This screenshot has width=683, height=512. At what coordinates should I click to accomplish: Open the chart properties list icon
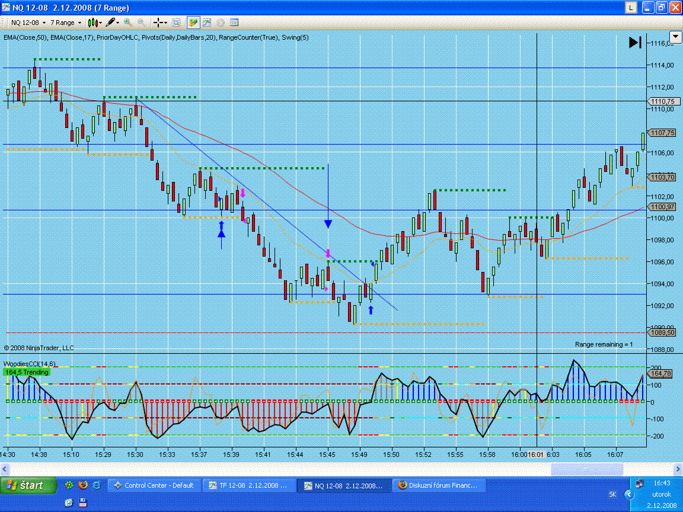pos(234,23)
